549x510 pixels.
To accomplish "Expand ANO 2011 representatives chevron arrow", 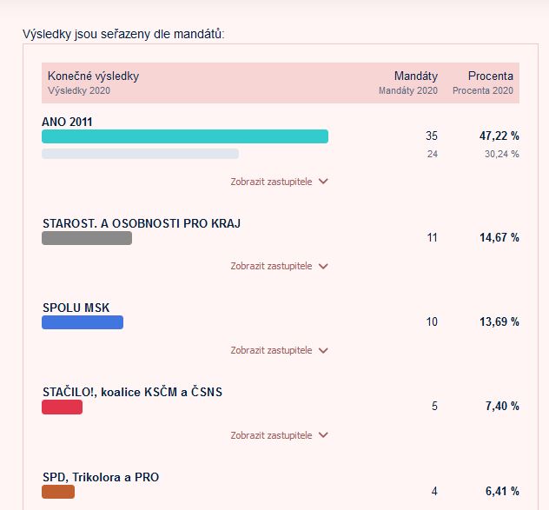I will pyautogui.click(x=324, y=182).
